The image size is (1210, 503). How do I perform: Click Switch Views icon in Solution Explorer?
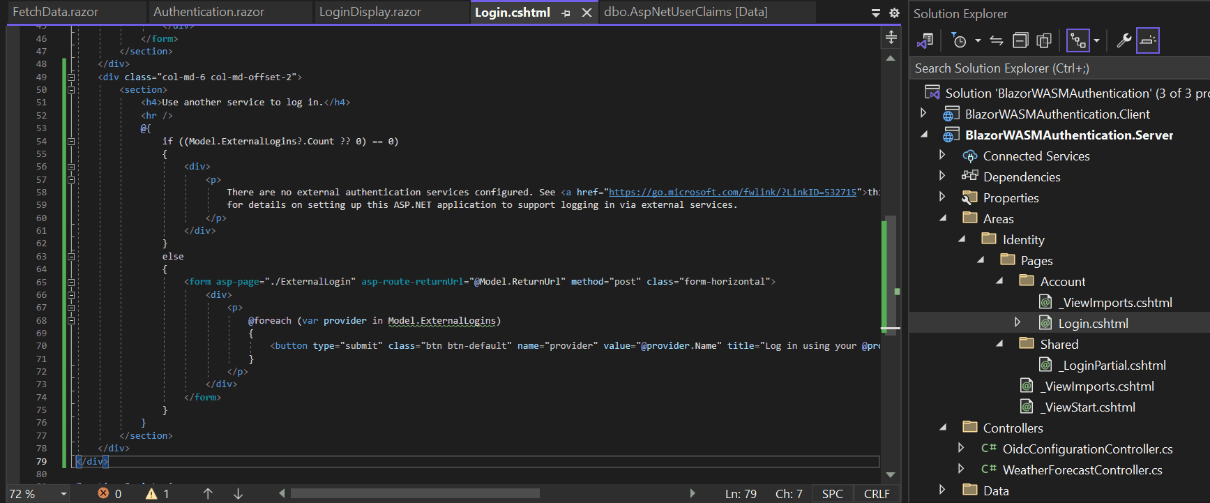tap(925, 41)
